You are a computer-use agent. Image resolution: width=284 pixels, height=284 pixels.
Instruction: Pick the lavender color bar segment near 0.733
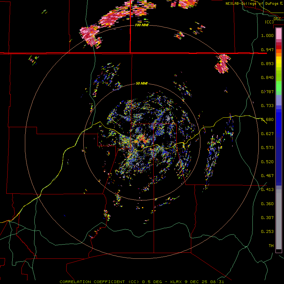point(279,101)
